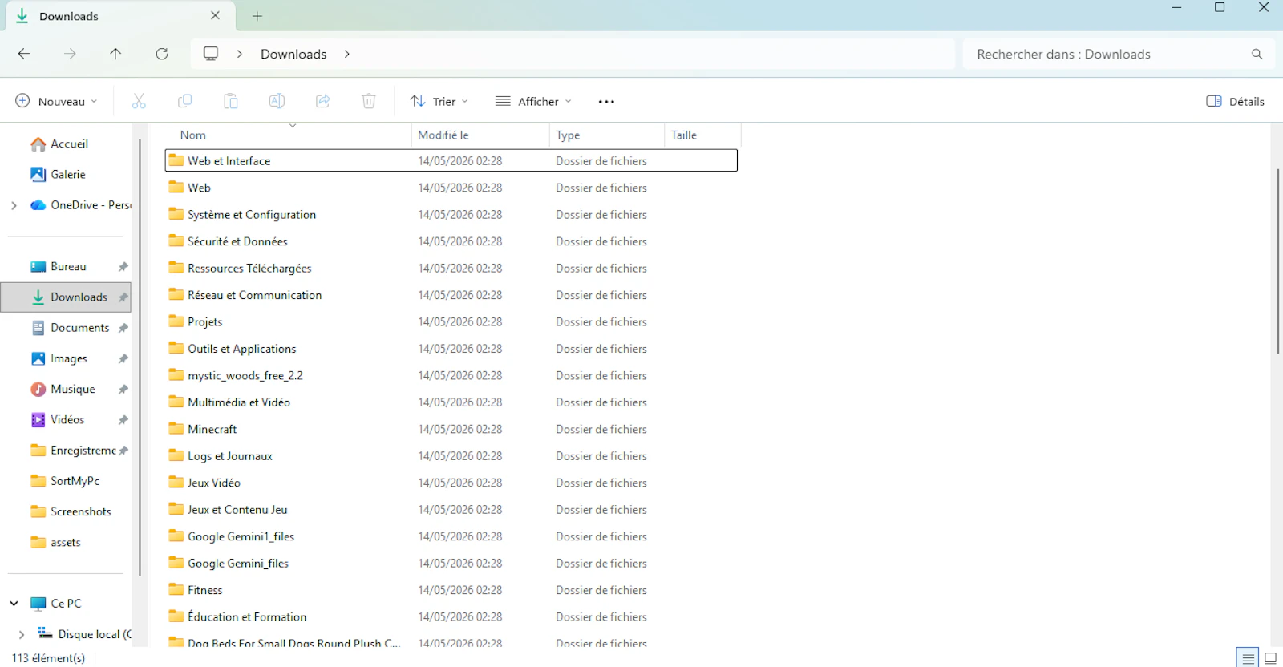Select the Jeux Vidéo folder
This screenshot has height=667, width=1283.
point(451,483)
